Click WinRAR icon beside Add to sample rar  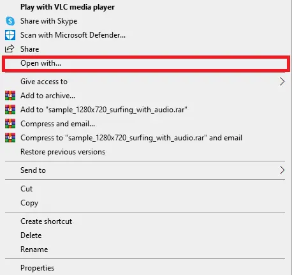click(x=10, y=110)
